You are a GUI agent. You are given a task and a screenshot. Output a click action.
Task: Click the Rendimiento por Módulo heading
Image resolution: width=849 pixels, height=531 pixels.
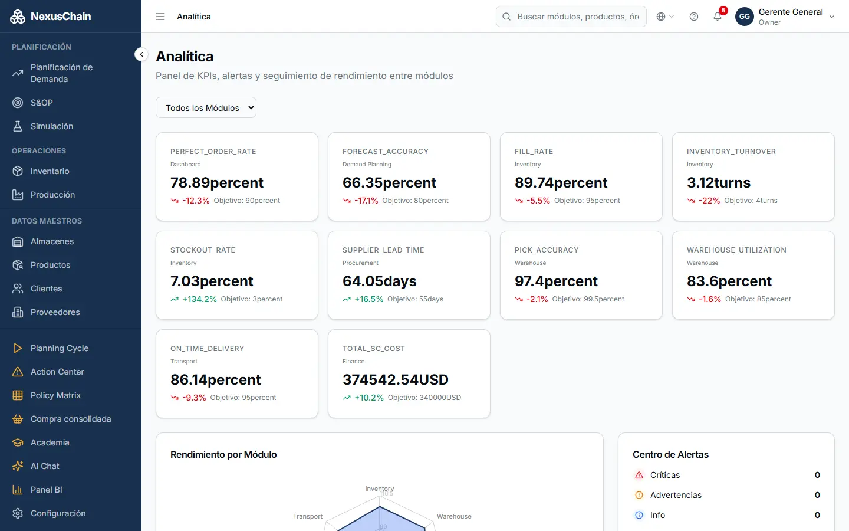223,454
